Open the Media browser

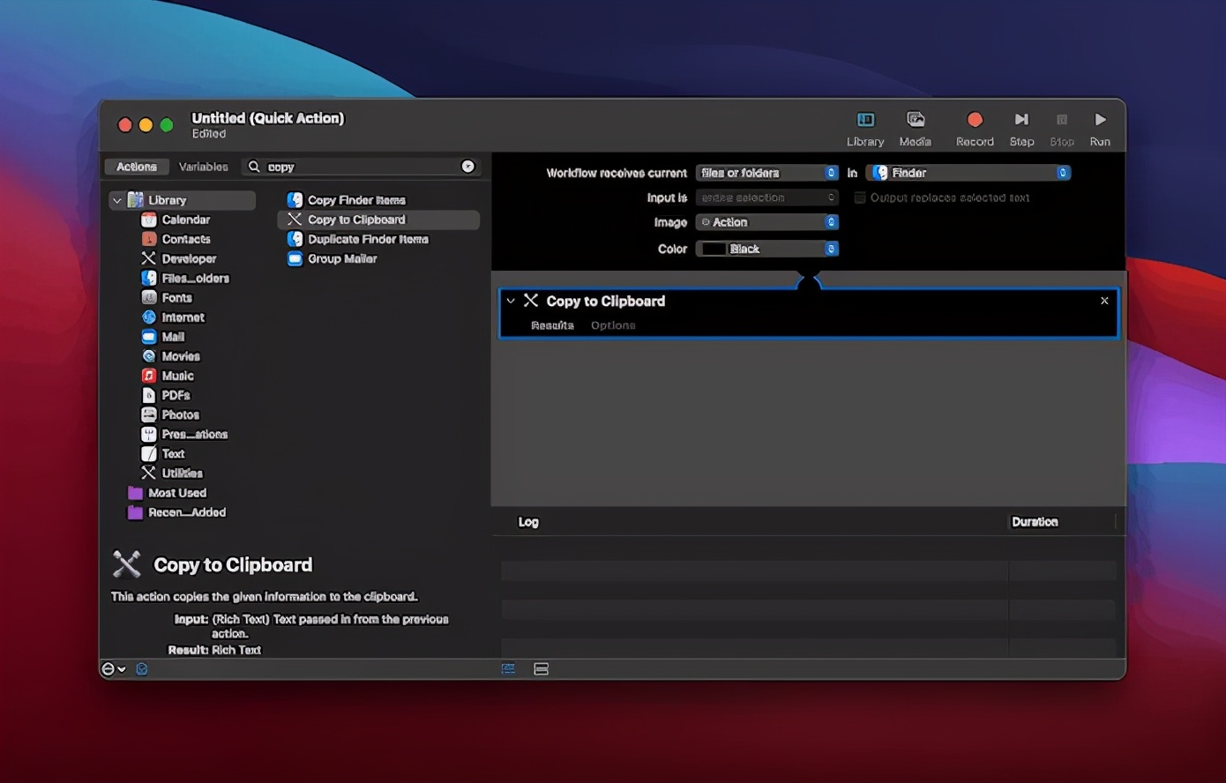pyautogui.click(x=915, y=120)
